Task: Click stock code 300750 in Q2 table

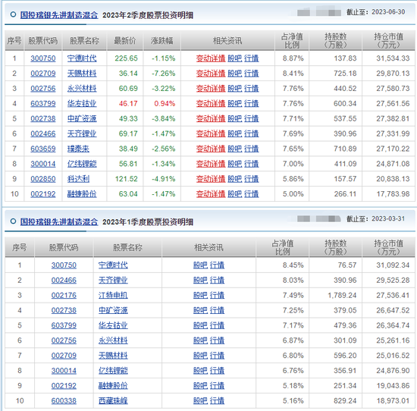Action: tap(43, 58)
